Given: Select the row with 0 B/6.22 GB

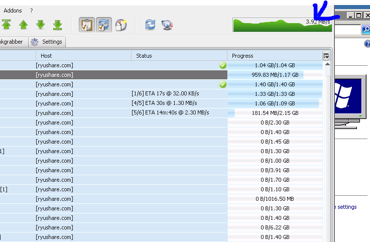Looking at the screenshot, I should pos(161,227).
